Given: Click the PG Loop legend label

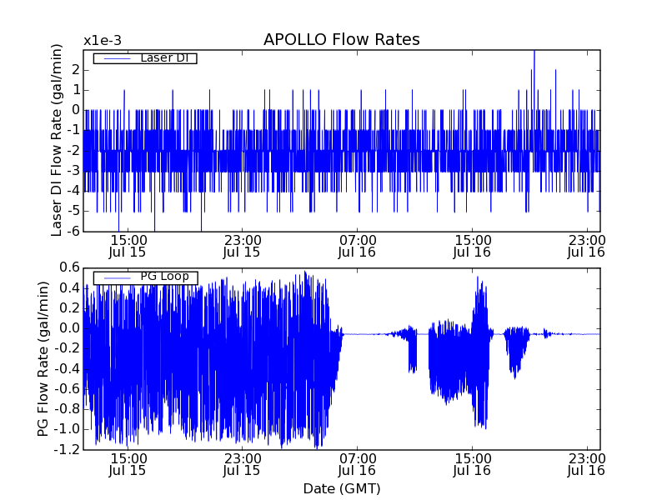Looking at the screenshot, I should [x=163, y=277].
